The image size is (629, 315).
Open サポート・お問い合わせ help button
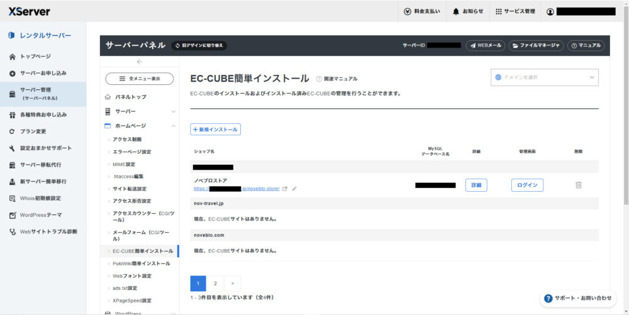(578, 298)
